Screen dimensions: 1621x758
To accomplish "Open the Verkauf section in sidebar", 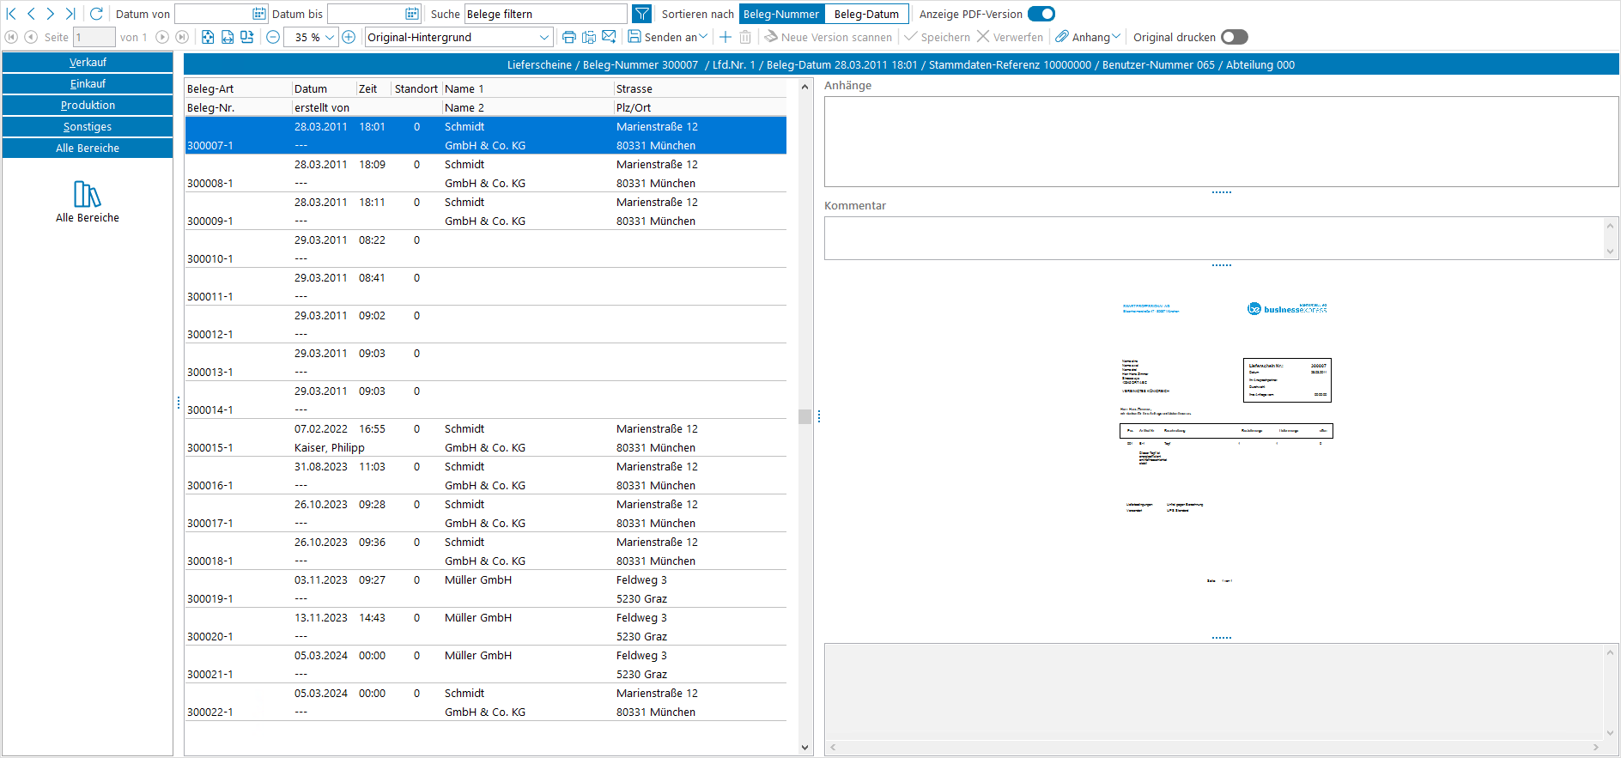I will pyautogui.click(x=88, y=63).
